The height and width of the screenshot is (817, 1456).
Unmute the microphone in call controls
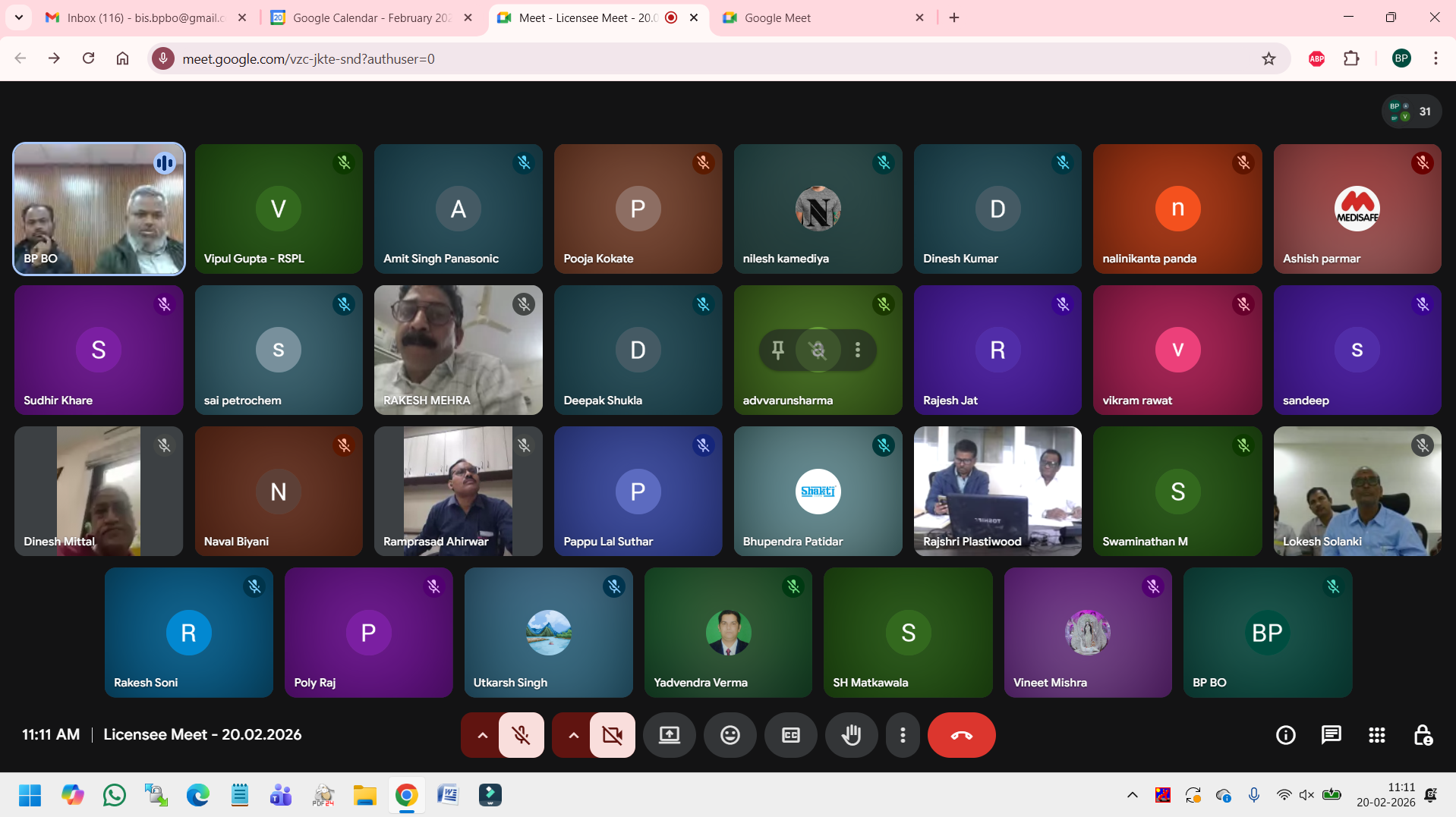pyautogui.click(x=522, y=734)
